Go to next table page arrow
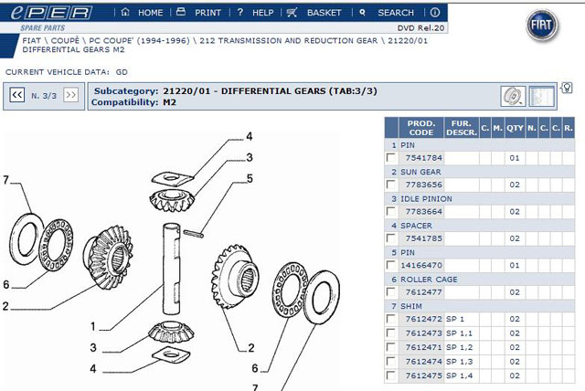This screenshot has width=585, height=391. [x=71, y=95]
